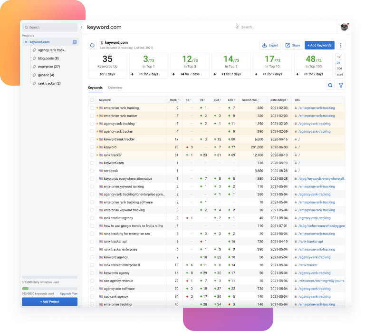Image resolution: width=365 pixels, height=331 pixels.
Task: Sort by the Search Vol. column
Action: pyautogui.click(x=251, y=100)
